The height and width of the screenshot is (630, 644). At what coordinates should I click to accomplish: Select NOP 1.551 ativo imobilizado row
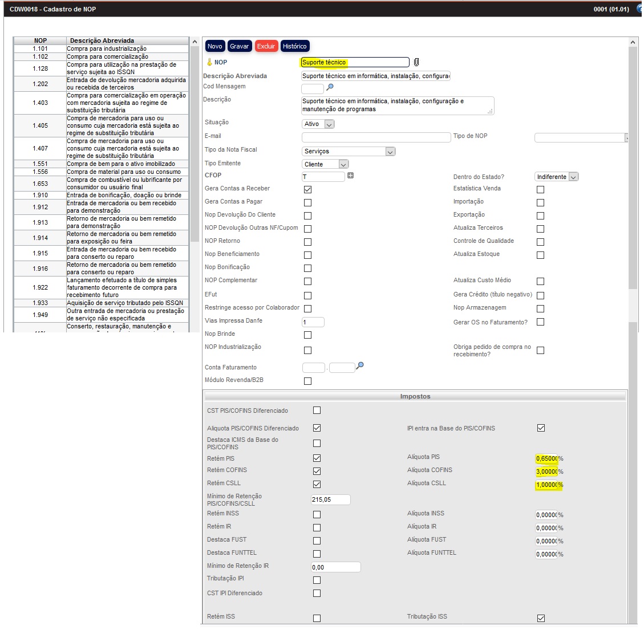tap(101, 164)
